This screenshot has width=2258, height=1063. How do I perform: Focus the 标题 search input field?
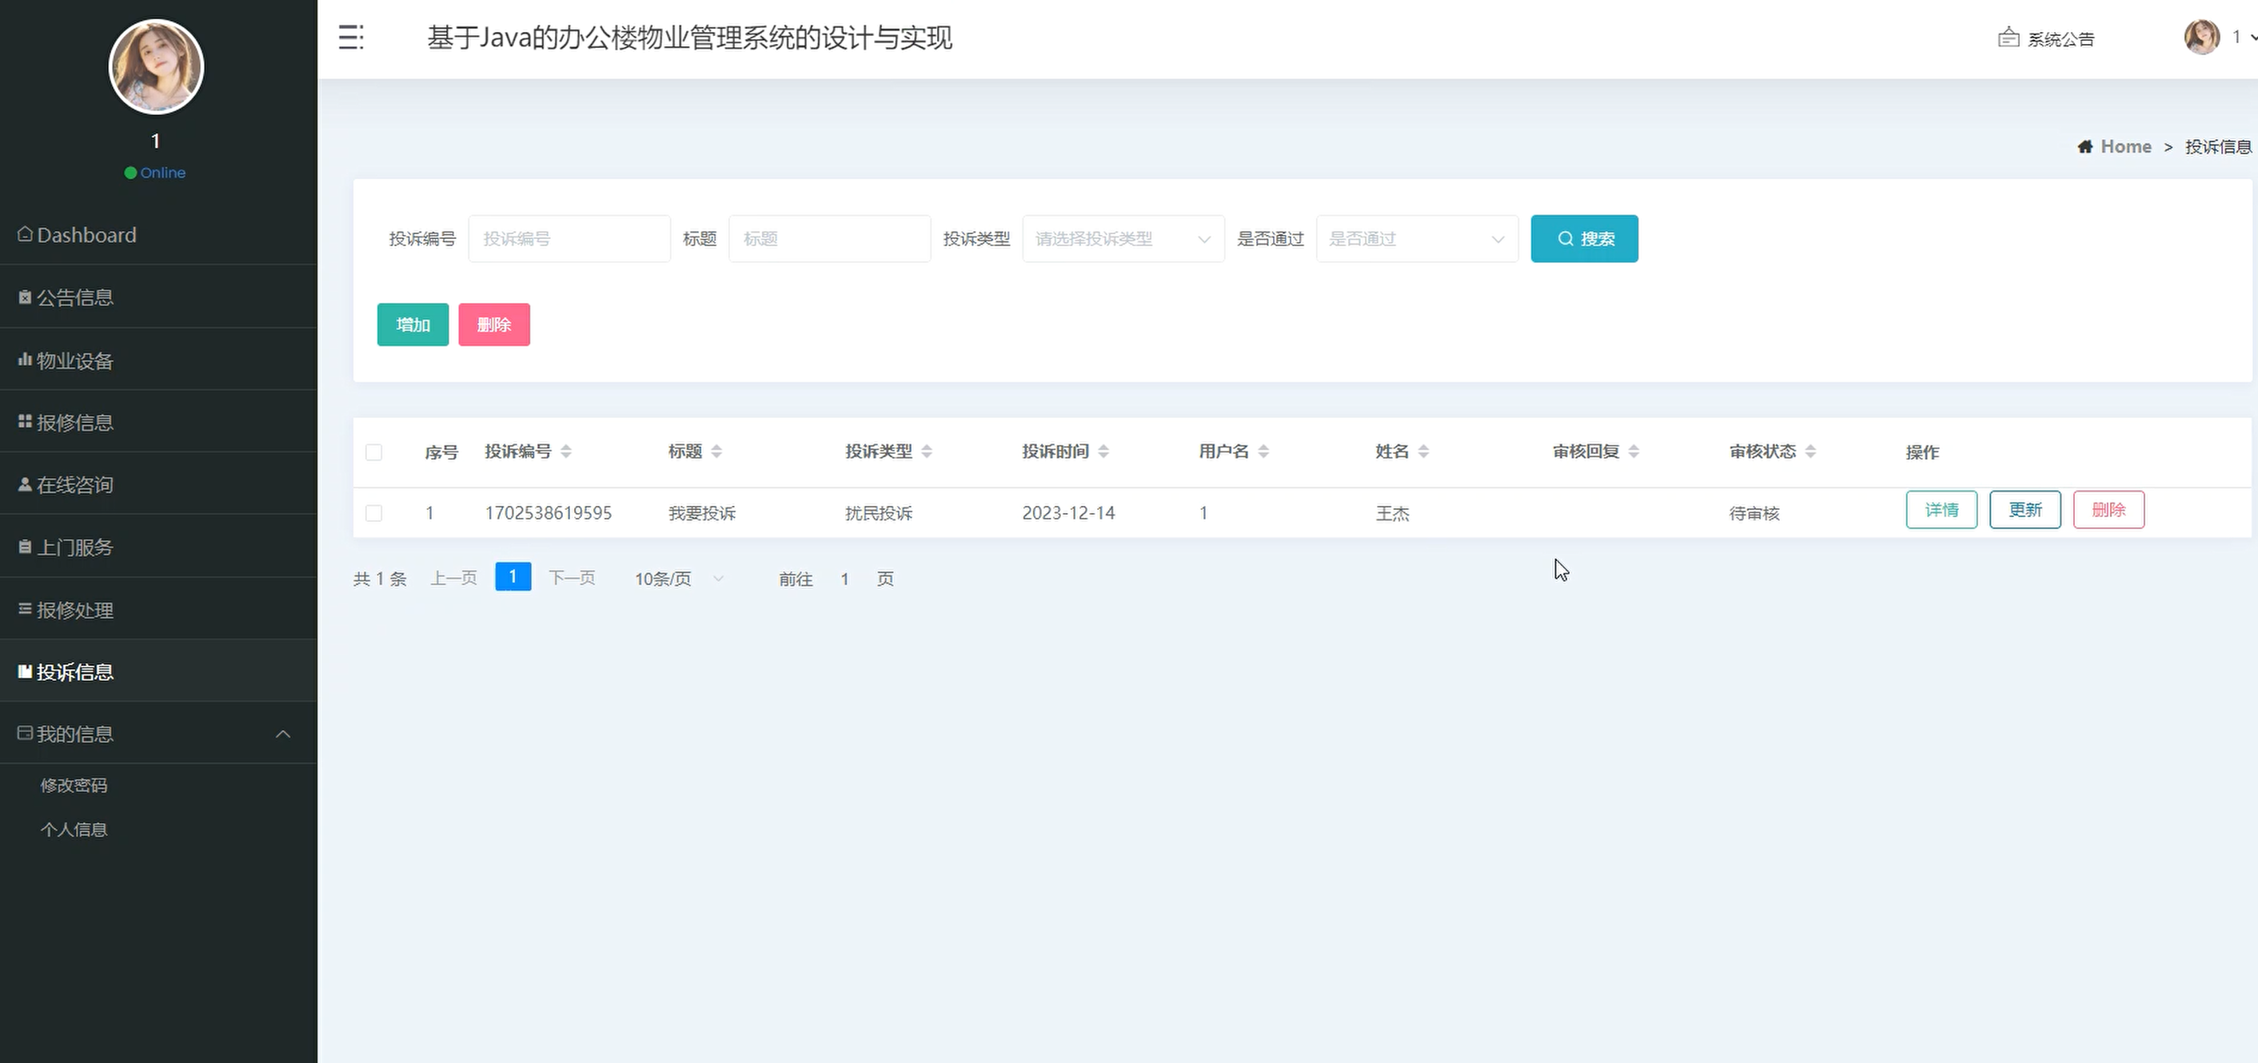829,238
